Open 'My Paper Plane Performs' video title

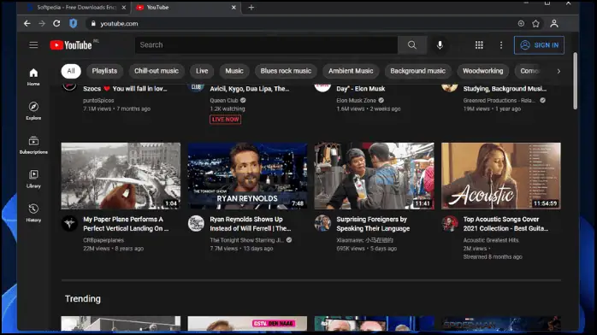[126, 224]
